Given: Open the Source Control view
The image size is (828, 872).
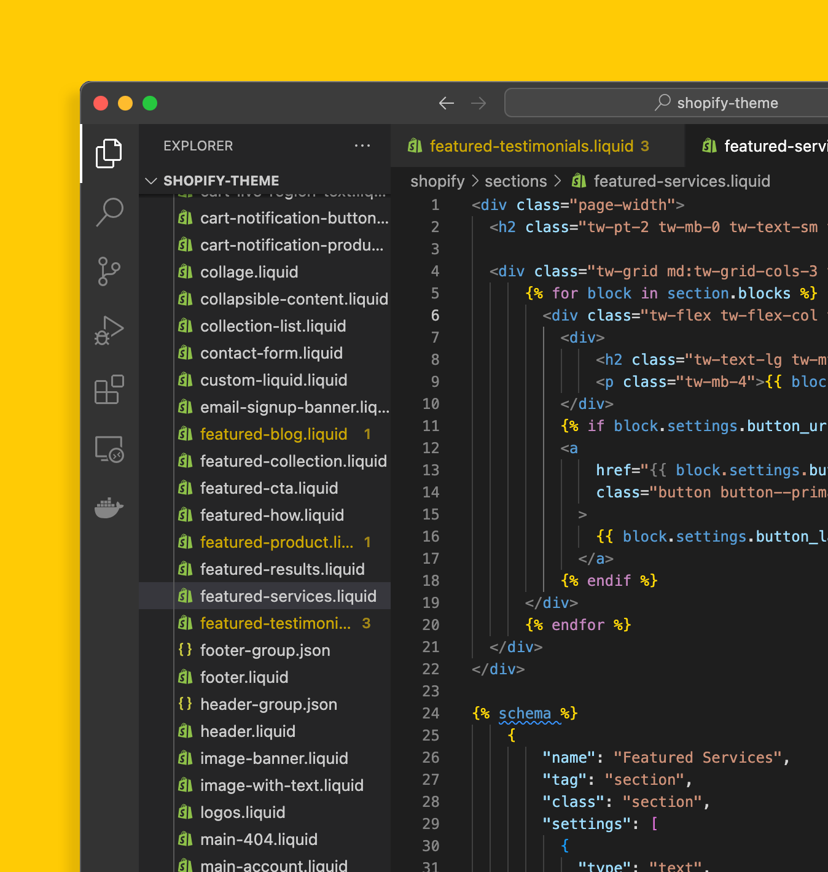Looking at the screenshot, I should [109, 271].
